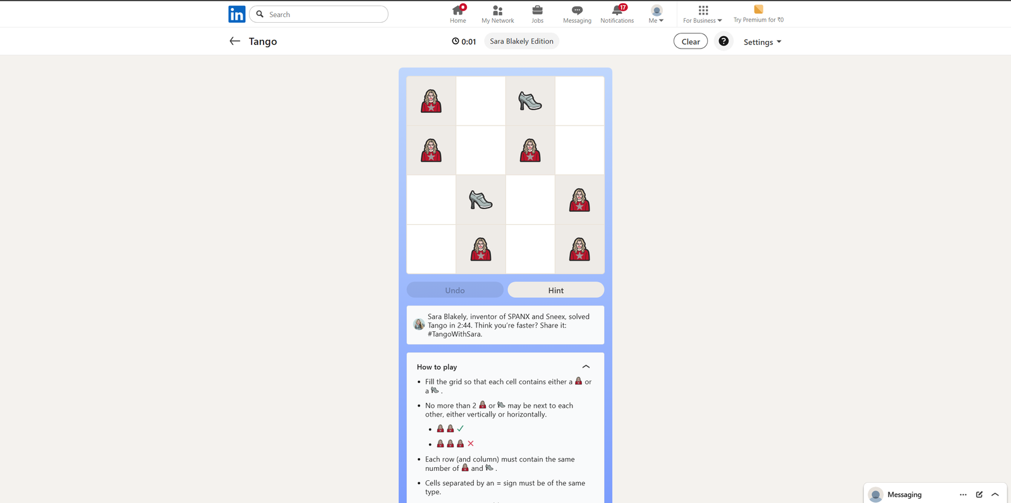Open My Network from the top navigation
Screen dimensions: 1011x503
[x=498, y=14]
